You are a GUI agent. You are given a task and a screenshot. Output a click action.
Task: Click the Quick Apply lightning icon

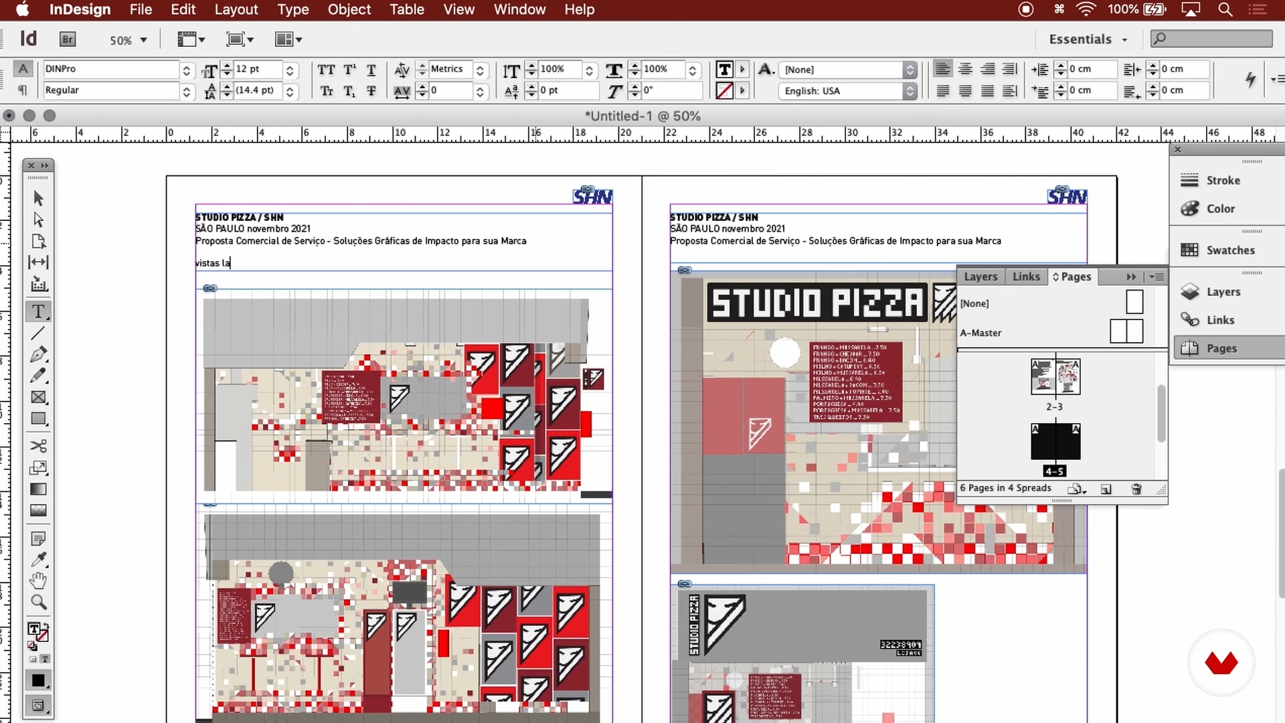tap(1250, 79)
